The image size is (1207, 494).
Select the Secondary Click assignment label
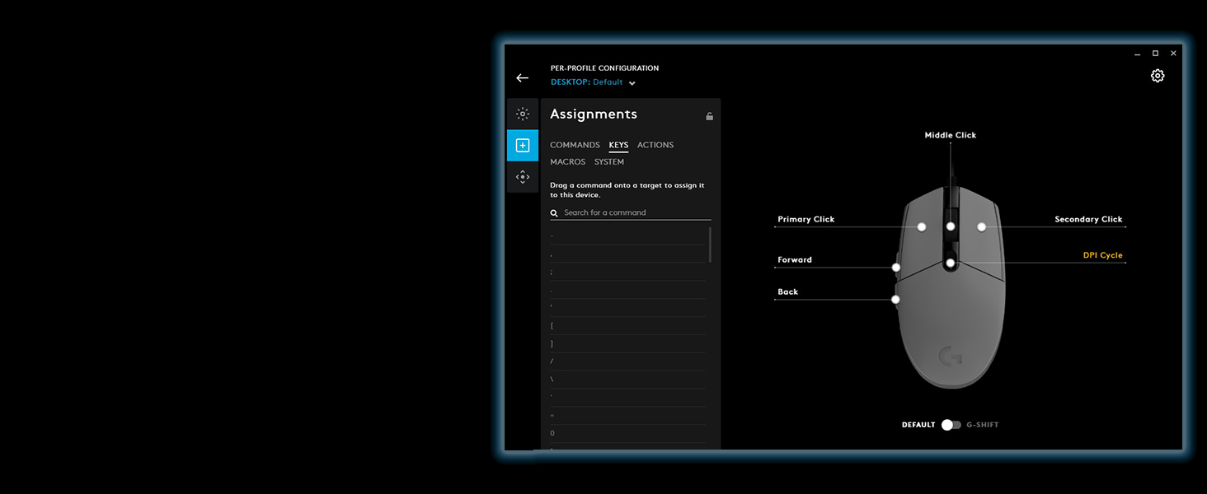[1088, 220]
